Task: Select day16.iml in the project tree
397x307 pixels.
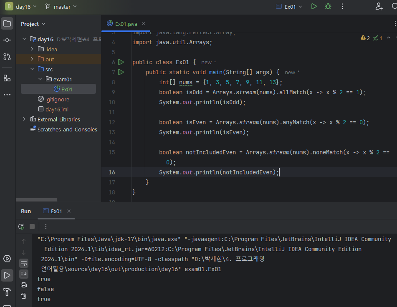Action: (57, 109)
